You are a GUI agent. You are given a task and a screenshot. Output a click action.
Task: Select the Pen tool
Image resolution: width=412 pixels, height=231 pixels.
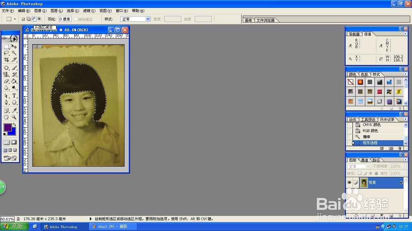(7, 102)
